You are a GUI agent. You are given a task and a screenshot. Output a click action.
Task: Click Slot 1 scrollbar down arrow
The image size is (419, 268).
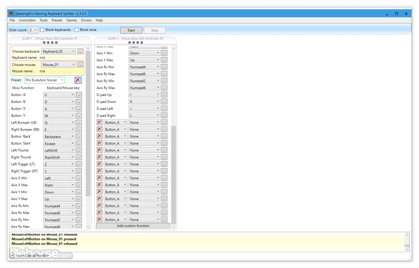pyautogui.click(x=88, y=227)
